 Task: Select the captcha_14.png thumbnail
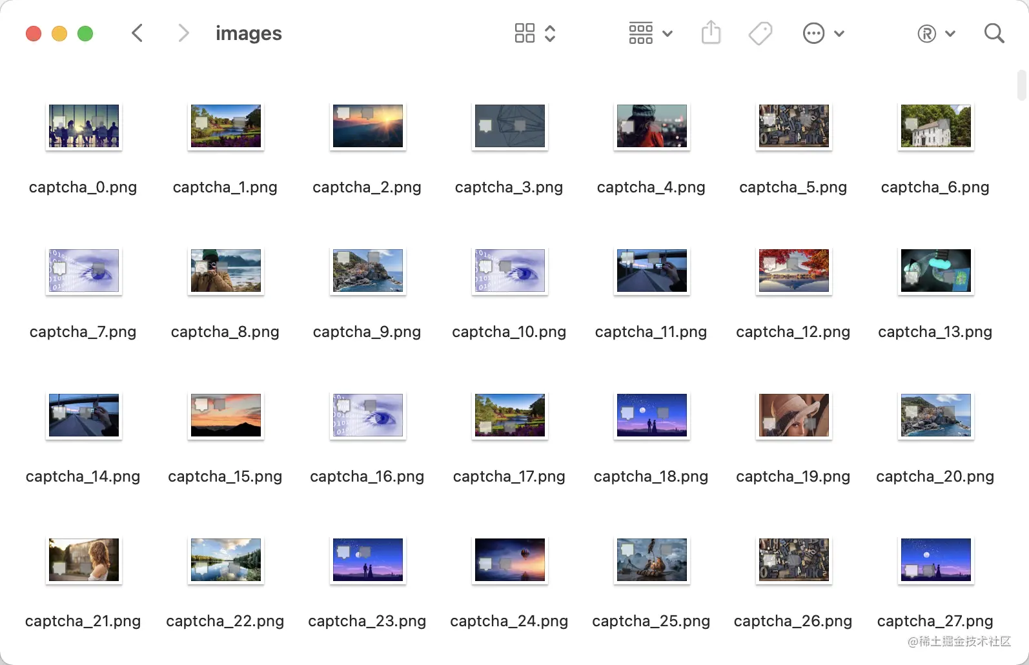(x=84, y=415)
